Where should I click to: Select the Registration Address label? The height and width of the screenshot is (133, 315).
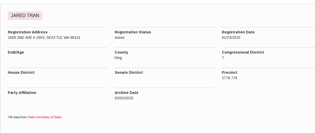tap(28, 32)
